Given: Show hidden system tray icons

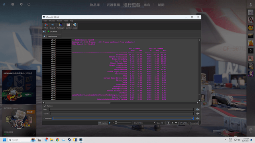Looking at the screenshot, I should click(x=225, y=140).
